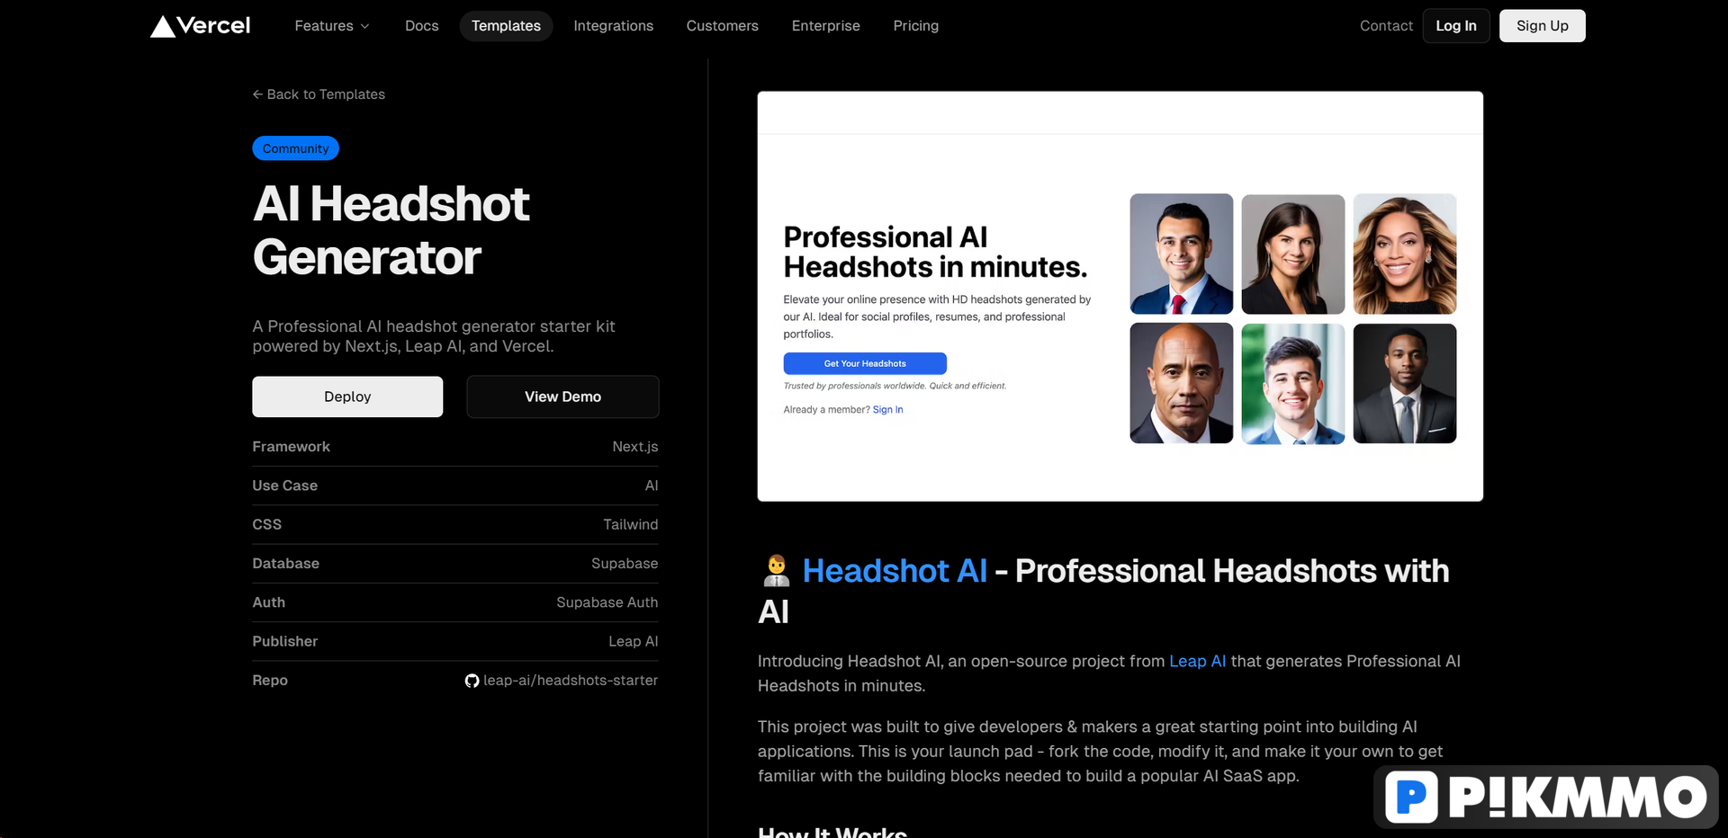Open the GitHub icon beside leap-ai/headshots-starter

point(472,681)
